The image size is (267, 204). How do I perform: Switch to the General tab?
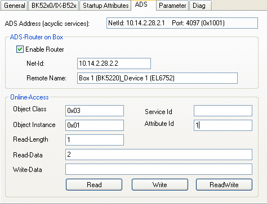[14, 6]
